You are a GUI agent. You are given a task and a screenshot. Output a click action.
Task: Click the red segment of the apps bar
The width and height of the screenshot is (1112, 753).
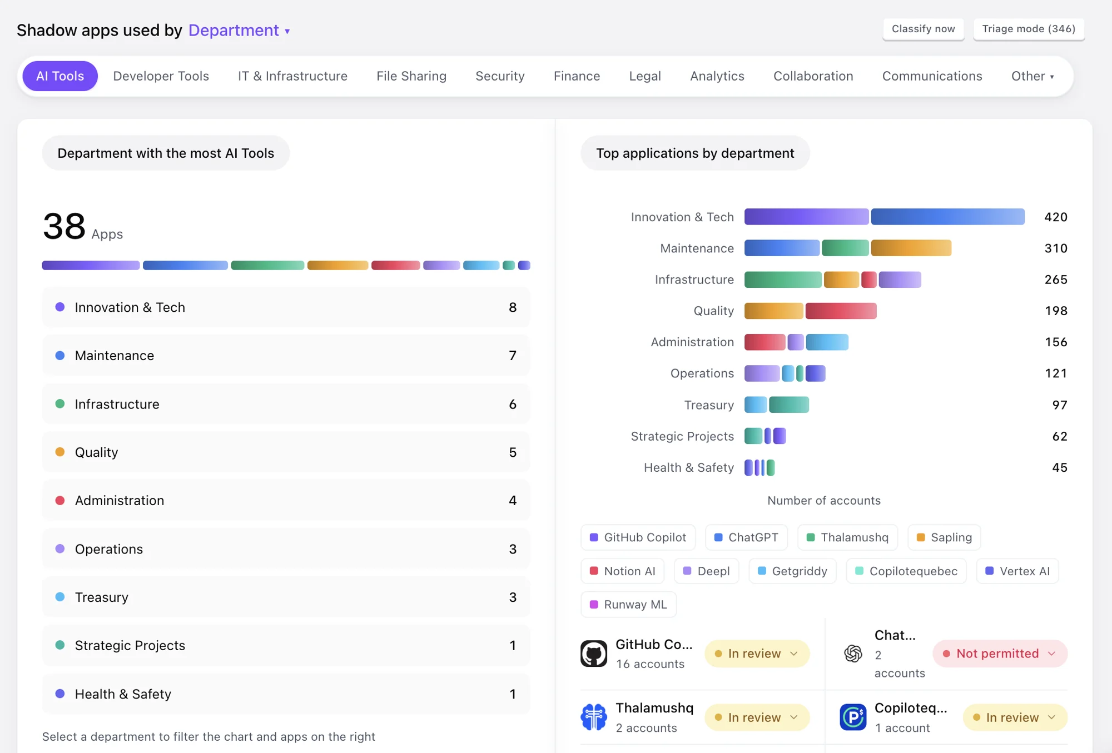[396, 266]
